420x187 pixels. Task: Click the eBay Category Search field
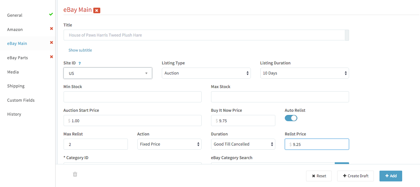(273, 163)
